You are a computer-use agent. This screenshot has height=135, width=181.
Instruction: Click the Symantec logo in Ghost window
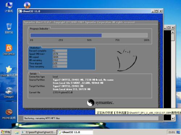tap(100, 103)
